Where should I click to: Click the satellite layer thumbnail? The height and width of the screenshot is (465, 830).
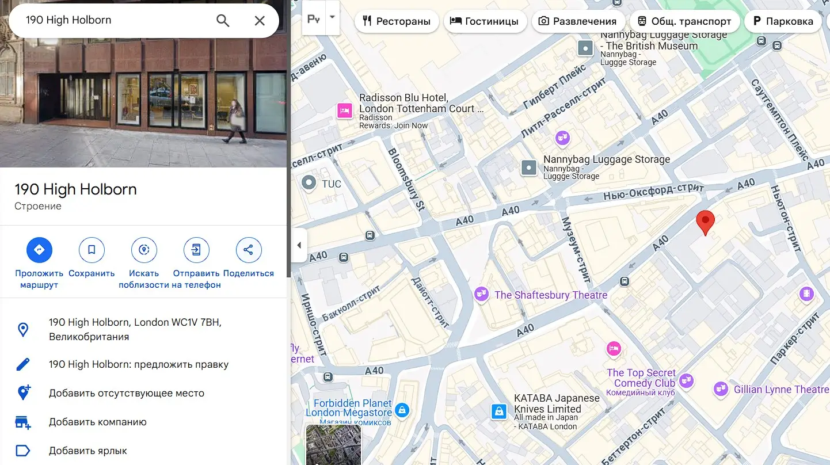tap(333, 445)
